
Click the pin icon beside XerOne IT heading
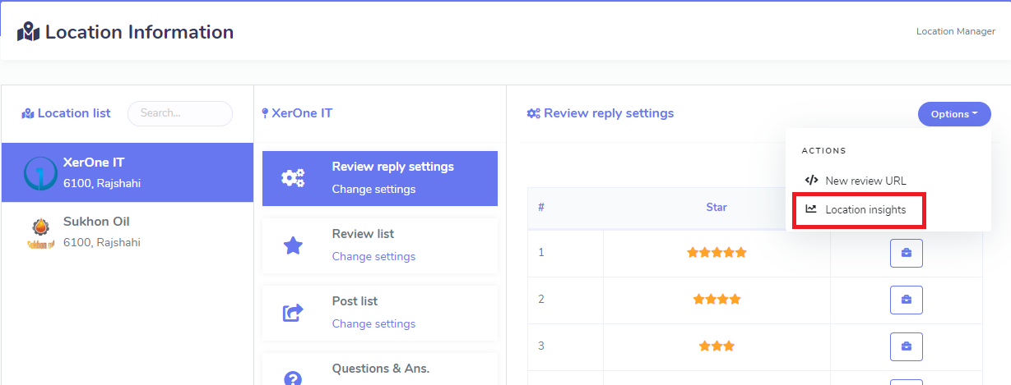click(x=265, y=113)
